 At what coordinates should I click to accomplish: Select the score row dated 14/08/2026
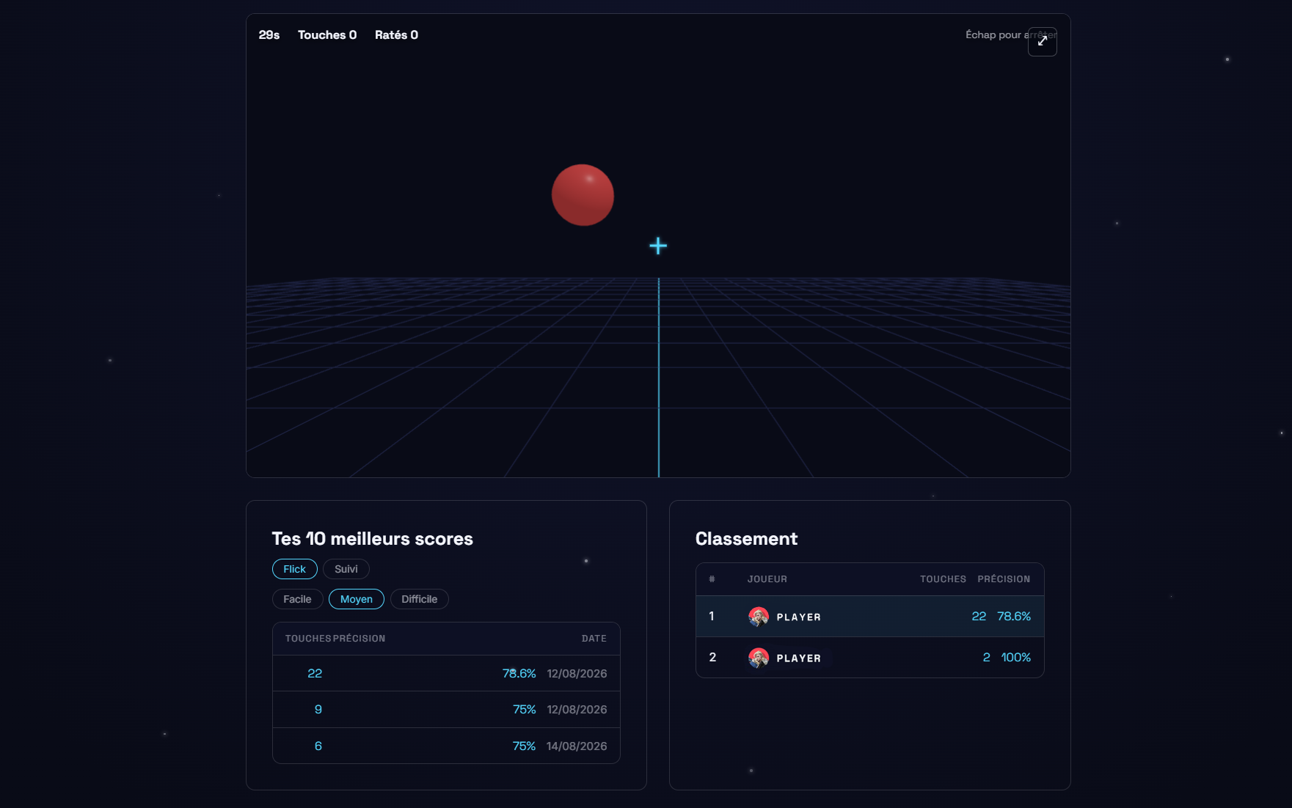tap(446, 746)
